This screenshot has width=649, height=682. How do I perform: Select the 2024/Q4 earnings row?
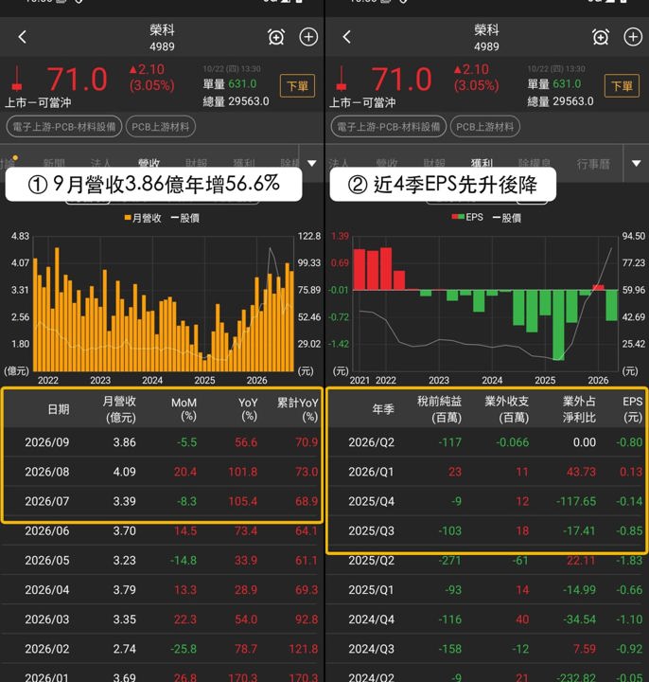pyautogui.click(x=487, y=619)
